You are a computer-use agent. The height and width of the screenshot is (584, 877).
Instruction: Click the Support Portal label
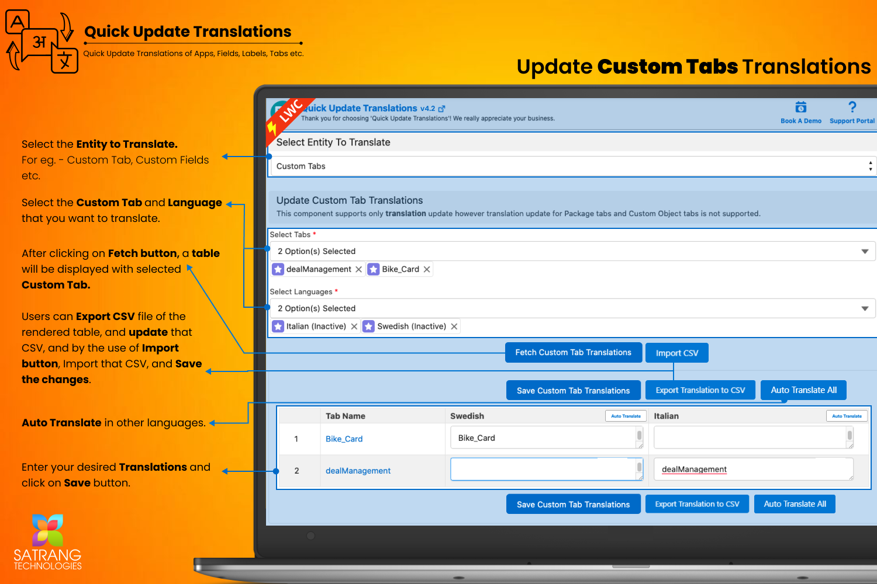tap(852, 121)
